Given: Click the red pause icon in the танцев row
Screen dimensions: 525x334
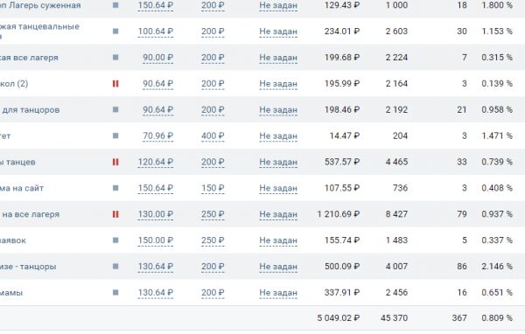Looking at the screenshot, I should (115, 162).
